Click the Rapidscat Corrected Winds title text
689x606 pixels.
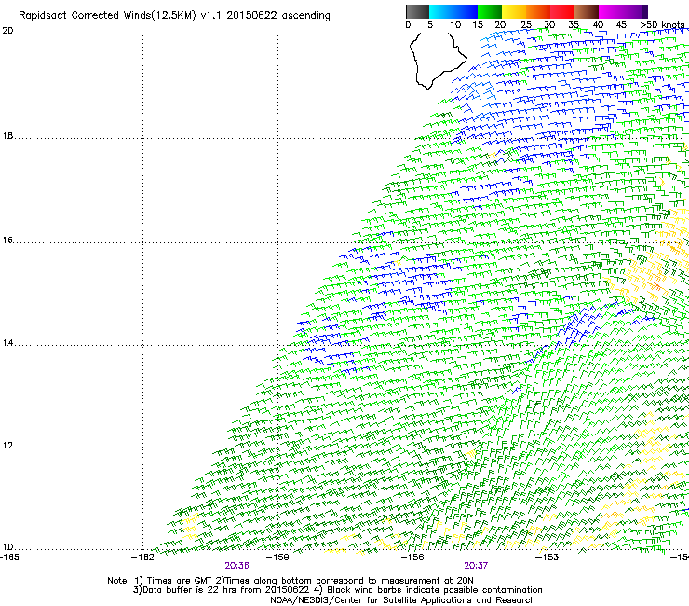coord(174,16)
